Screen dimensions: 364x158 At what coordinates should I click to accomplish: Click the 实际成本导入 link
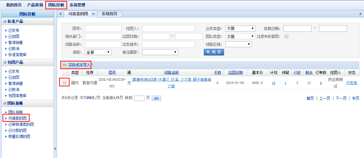tap(79, 65)
